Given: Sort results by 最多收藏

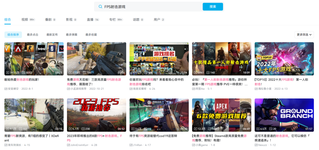Looking at the screenshot, I should point(91,35).
